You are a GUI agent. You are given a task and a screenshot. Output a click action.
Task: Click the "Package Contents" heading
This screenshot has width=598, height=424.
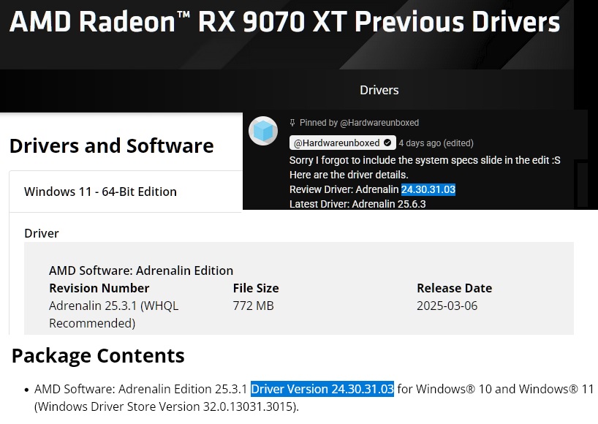pyautogui.click(x=98, y=355)
